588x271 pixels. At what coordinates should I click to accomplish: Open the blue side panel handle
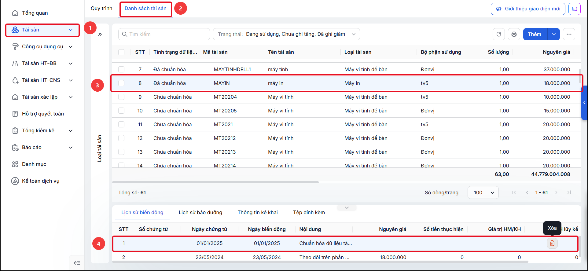pyautogui.click(x=584, y=103)
